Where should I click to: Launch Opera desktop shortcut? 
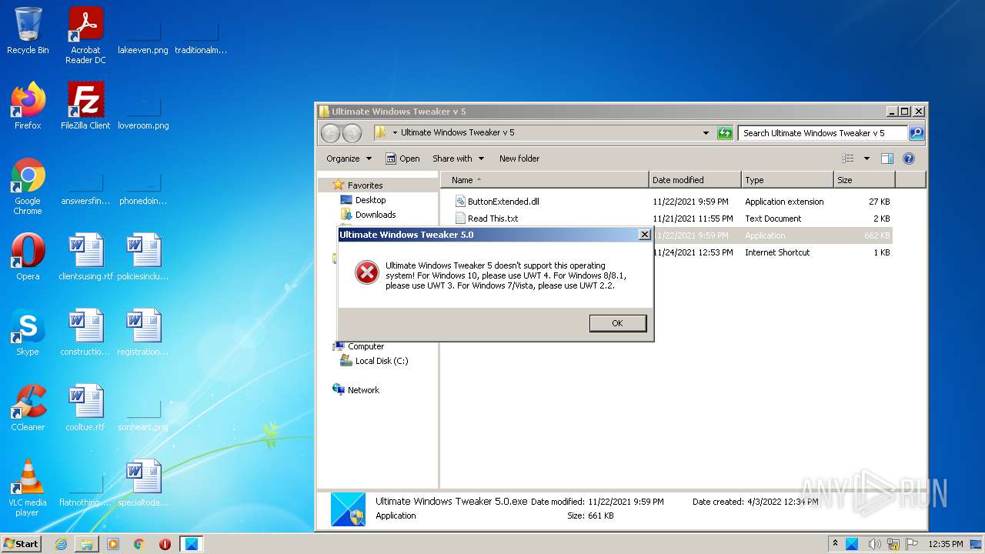click(x=28, y=256)
